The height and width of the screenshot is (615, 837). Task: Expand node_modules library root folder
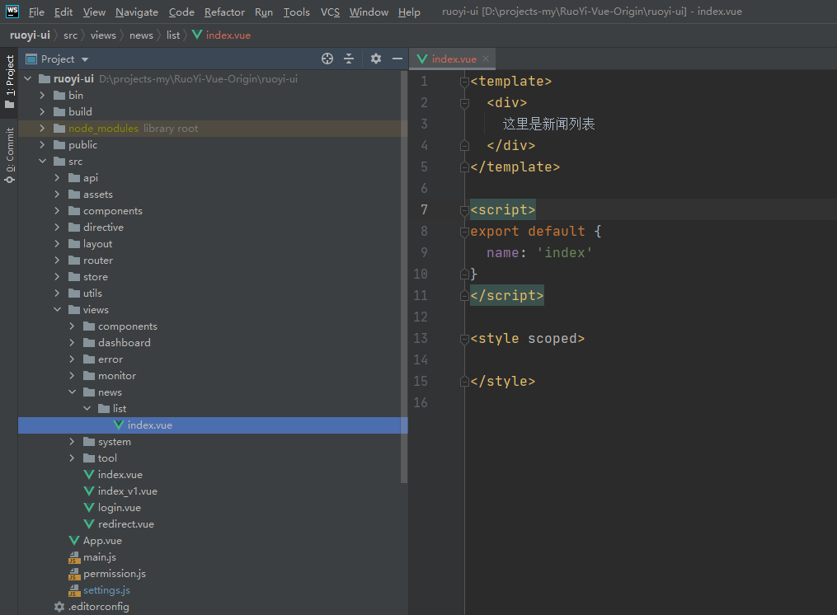[42, 128]
